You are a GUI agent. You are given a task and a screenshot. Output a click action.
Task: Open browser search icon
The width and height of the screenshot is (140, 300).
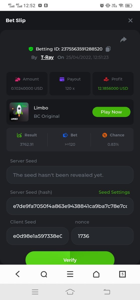coord(44,274)
